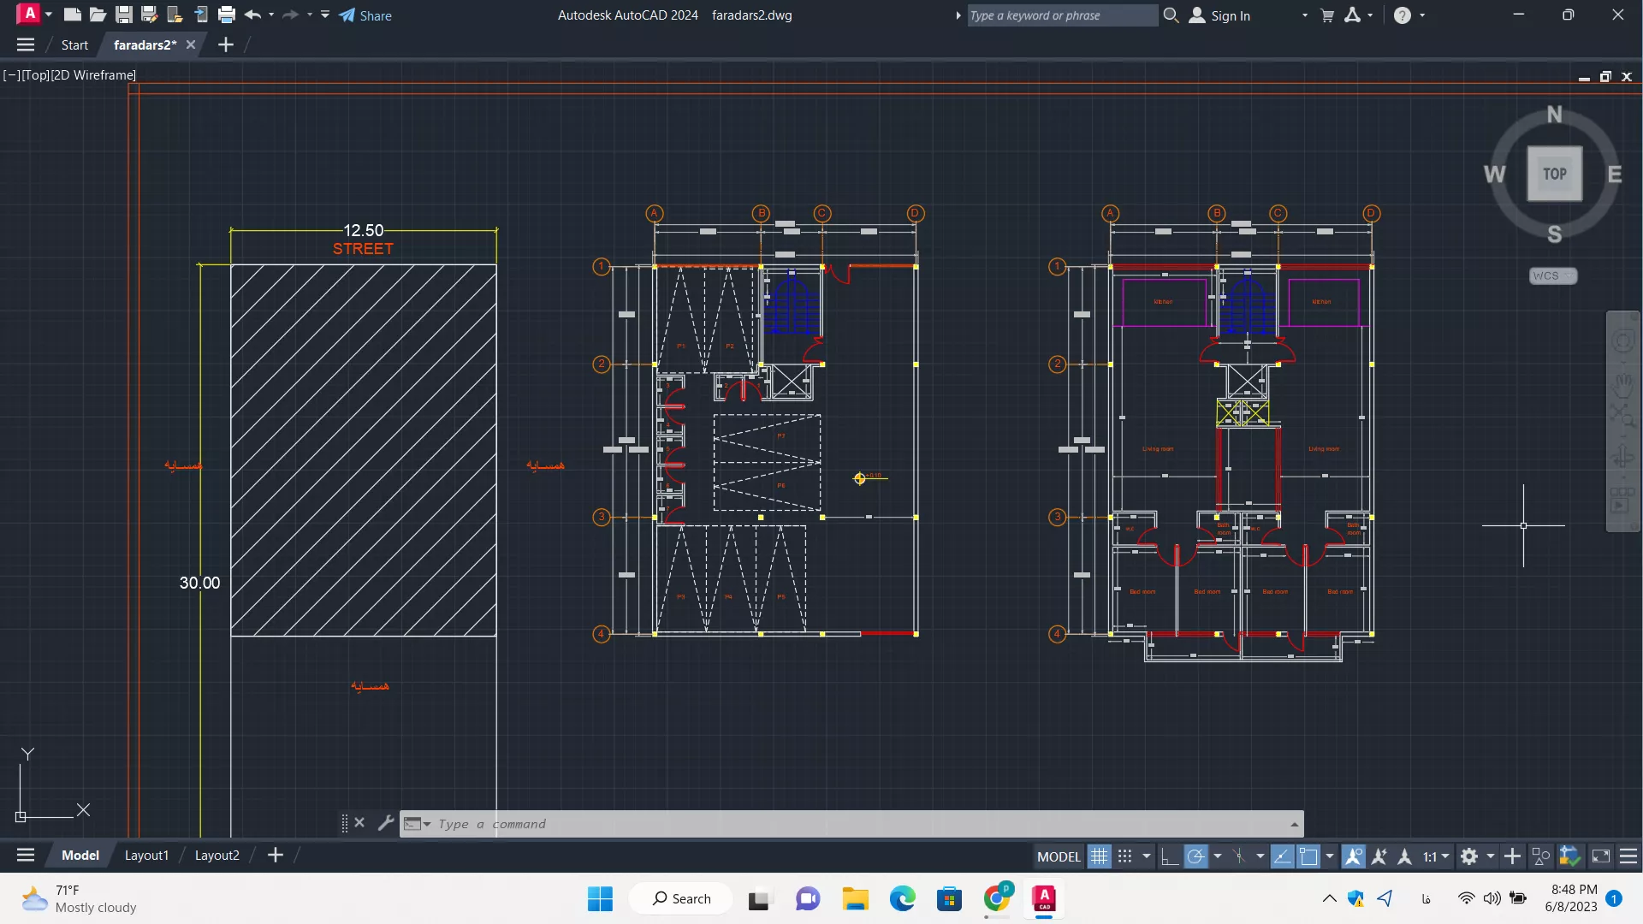Screen dimensions: 1643x924
Task: Toggle auto-add annotation scales
Action: pyautogui.click(x=1379, y=856)
